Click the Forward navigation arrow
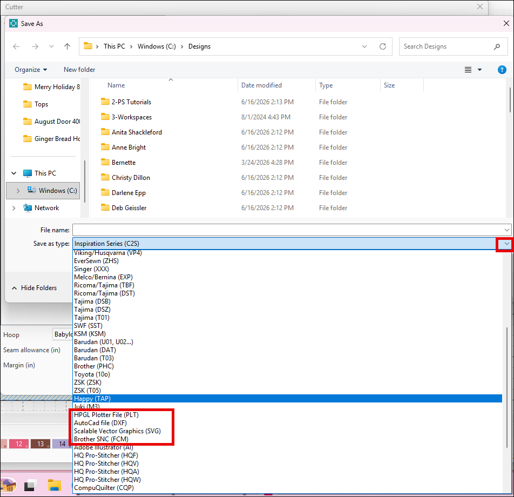Image resolution: width=514 pixels, height=497 pixels. pos(35,46)
